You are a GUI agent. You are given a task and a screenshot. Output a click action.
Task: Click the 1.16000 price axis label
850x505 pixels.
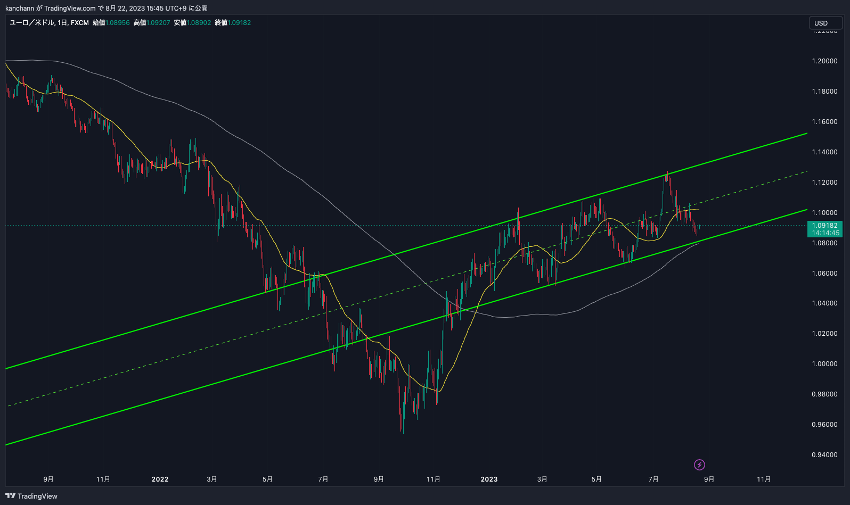[x=824, y=122]
